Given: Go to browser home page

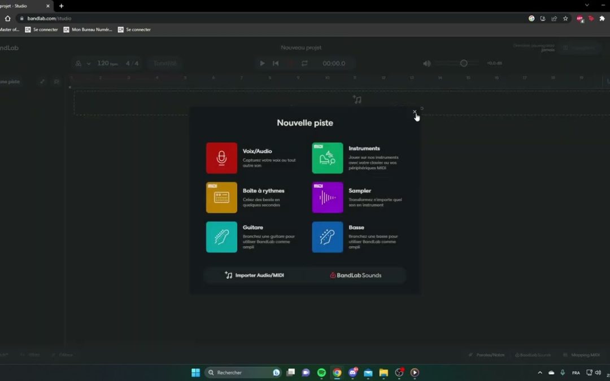Looking at the screenshot, I should point(7,18).
